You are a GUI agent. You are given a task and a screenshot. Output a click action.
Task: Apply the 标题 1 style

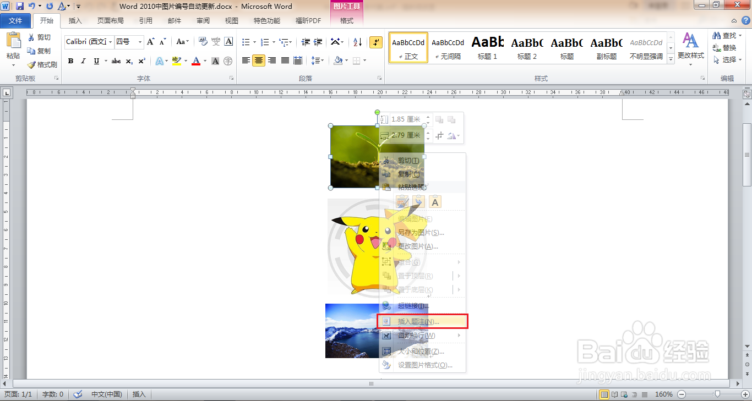[487, 47]
